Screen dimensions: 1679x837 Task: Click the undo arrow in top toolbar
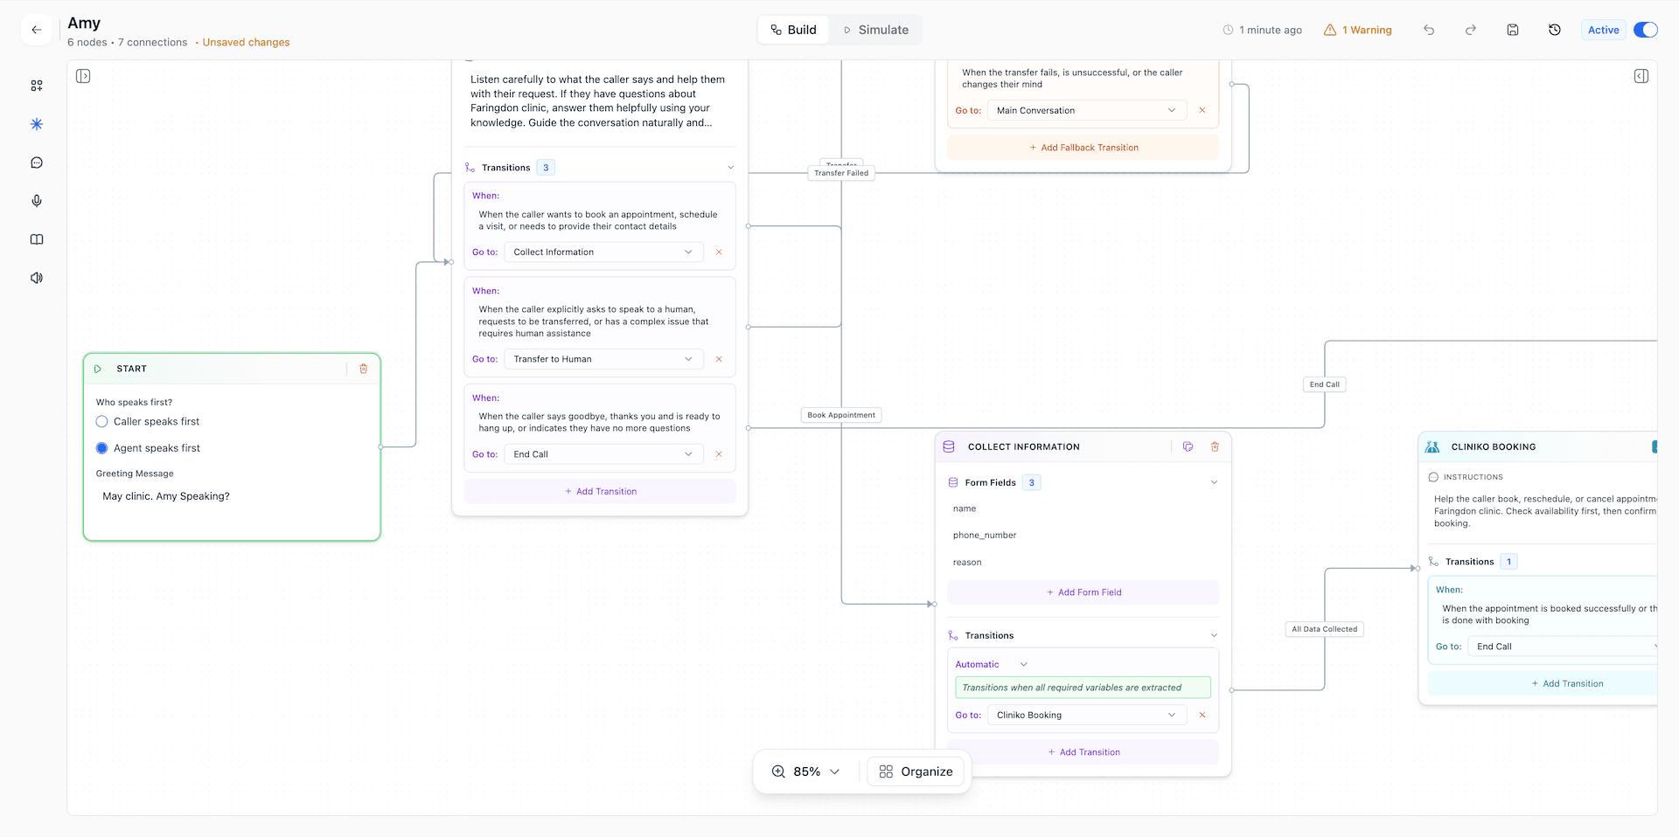(x=1429, y=30)
